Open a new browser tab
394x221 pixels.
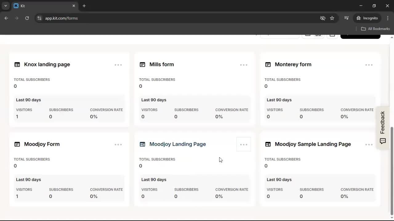(x=84, y=6)
